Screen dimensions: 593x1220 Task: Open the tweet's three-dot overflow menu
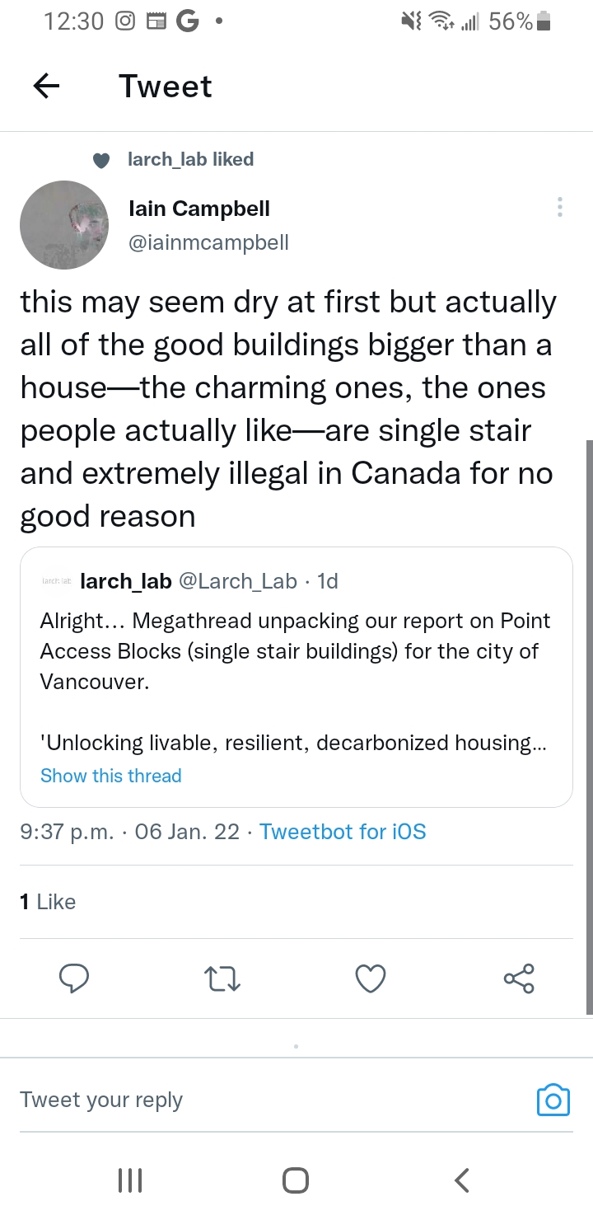click(560, 207)
